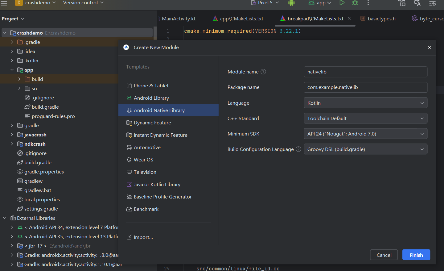Select the Android Native Library template

(168, 110)
